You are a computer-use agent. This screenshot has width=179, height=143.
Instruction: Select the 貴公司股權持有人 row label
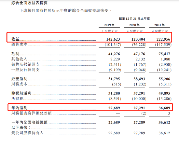pos(27,133)
